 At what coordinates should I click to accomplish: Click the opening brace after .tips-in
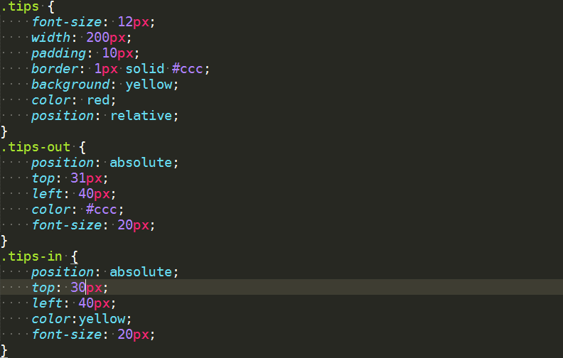pyautogui.click(x=75, y=257)
